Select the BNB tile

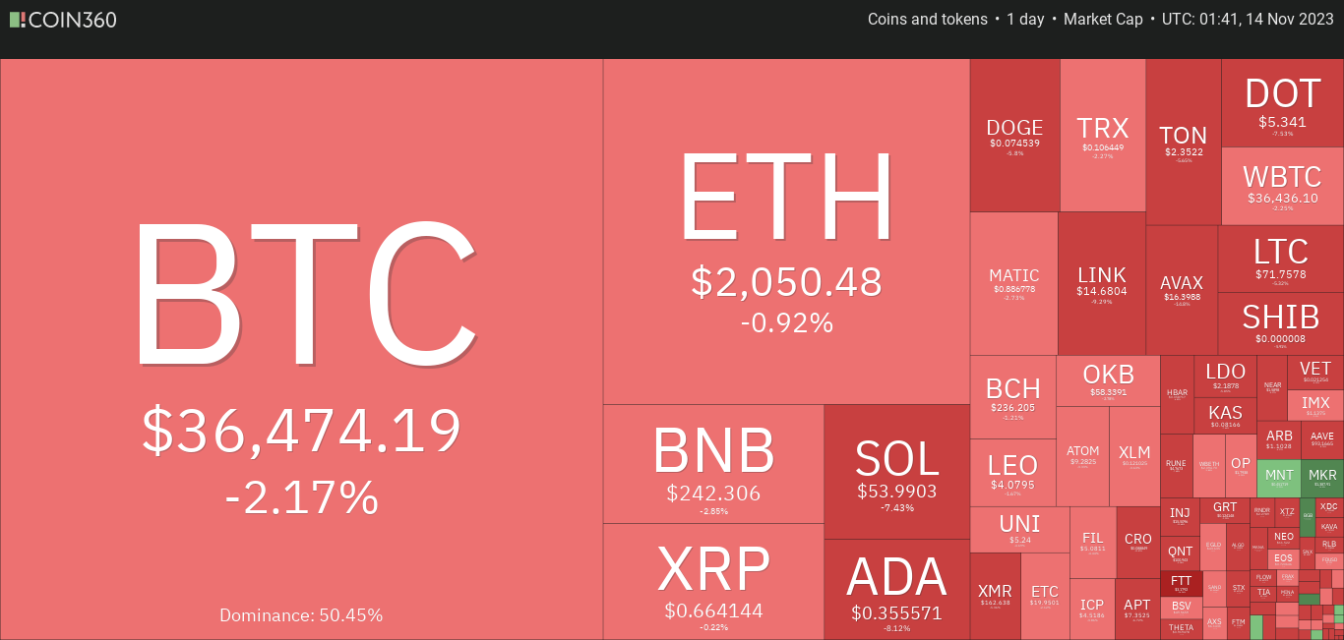[x=713, y=464]
